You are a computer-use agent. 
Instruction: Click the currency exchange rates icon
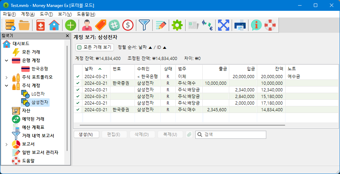point(207,25)
